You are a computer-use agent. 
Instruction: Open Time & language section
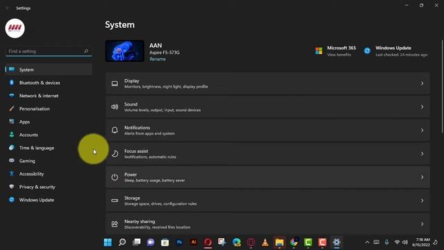[49, 148]
